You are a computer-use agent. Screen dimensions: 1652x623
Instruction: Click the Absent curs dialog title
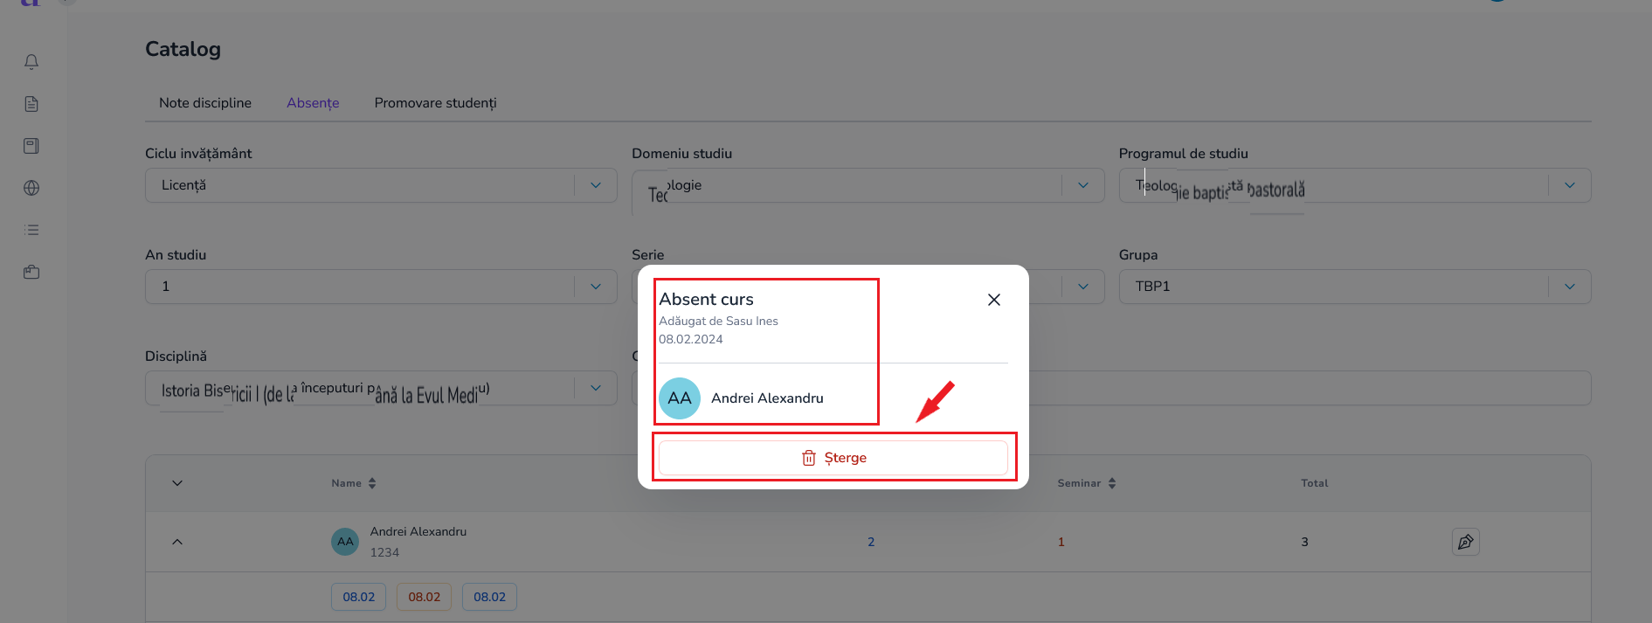[706, 299]
